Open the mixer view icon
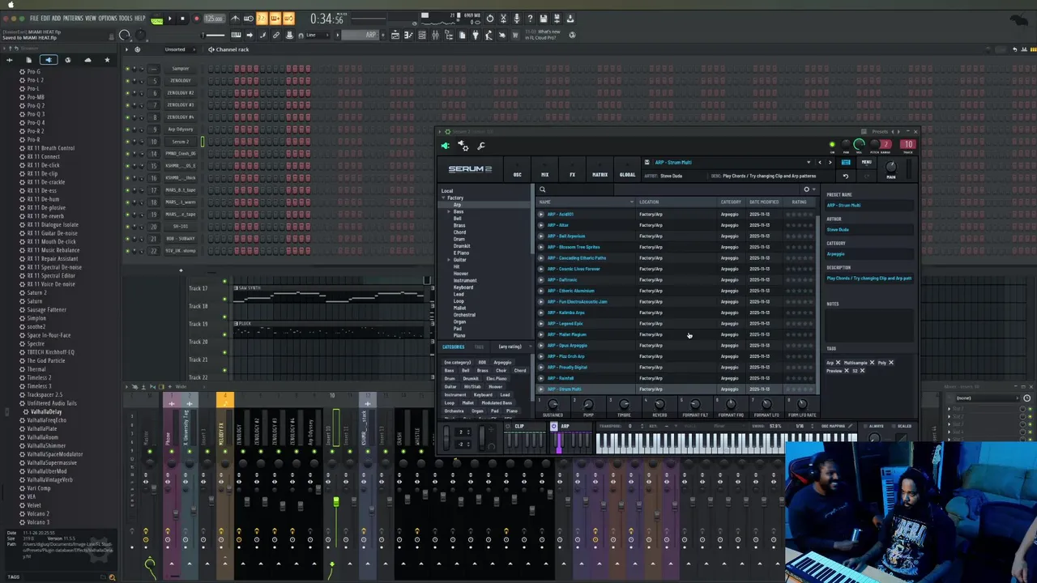This screenshot has width=1037, height=583. 435,35
